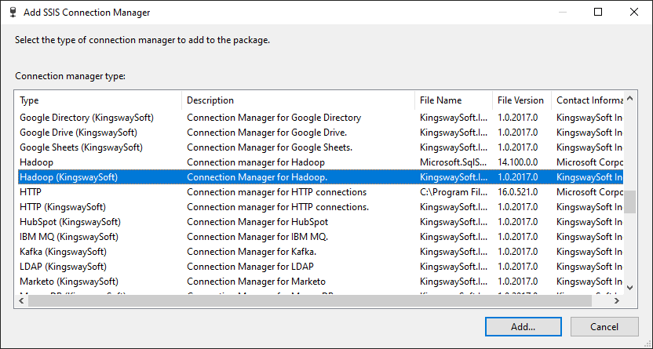Click the Cancel button
Screen dimensions: 653x349
pyautogui.click(x=604, y=327)
